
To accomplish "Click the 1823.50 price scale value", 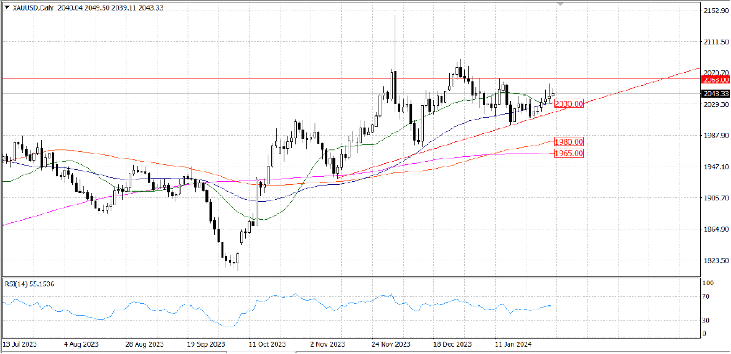I will (x=716, y=260).
